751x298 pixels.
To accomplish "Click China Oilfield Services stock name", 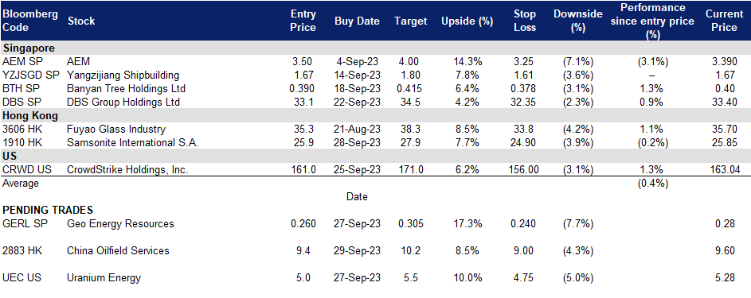I will (119, 251).
